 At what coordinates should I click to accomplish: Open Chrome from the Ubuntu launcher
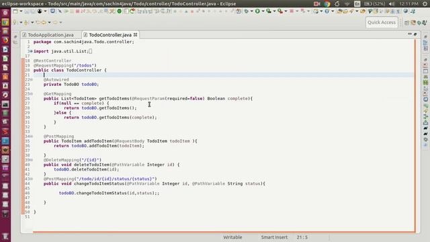5,22
